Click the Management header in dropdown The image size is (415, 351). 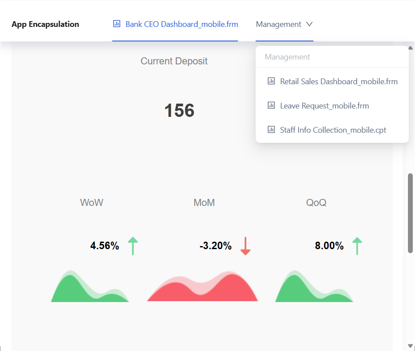(287, 57)
